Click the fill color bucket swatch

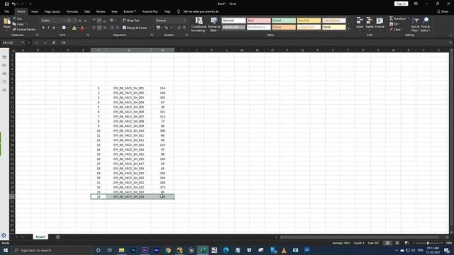pos(74,28)
